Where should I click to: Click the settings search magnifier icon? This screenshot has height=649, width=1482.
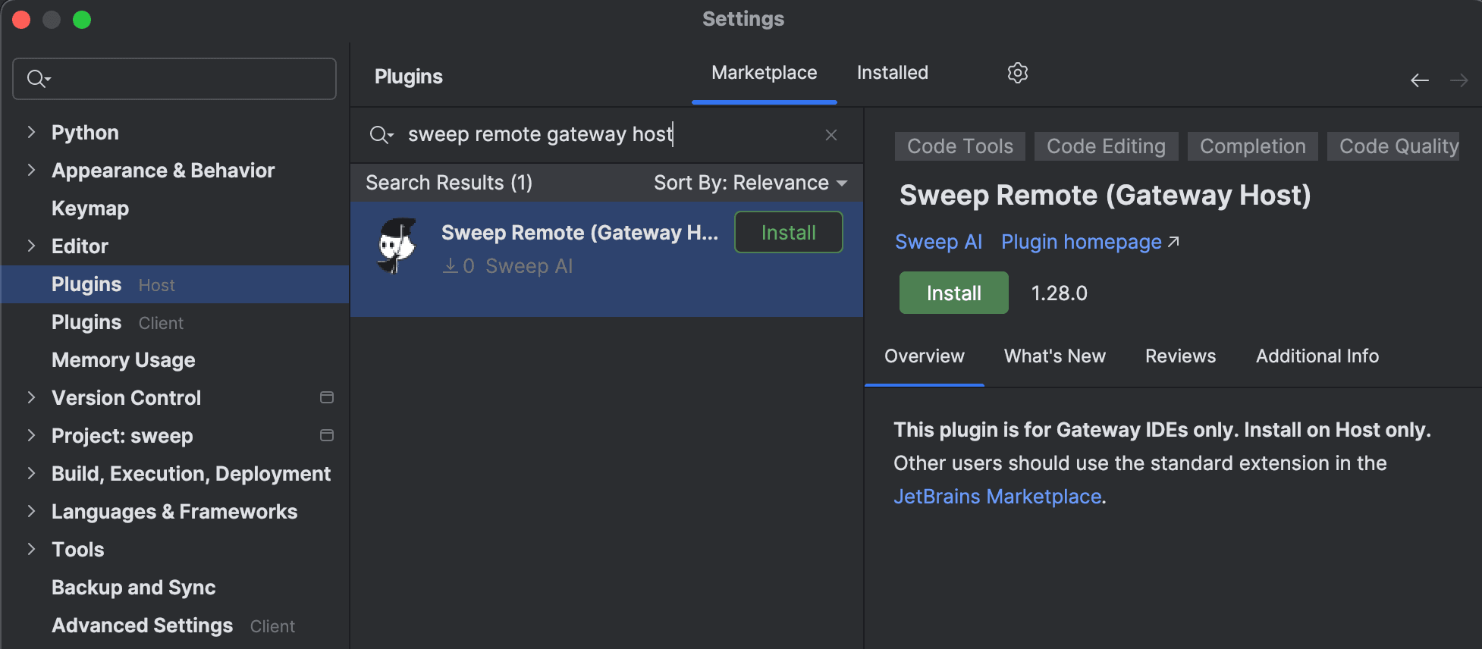38,79
